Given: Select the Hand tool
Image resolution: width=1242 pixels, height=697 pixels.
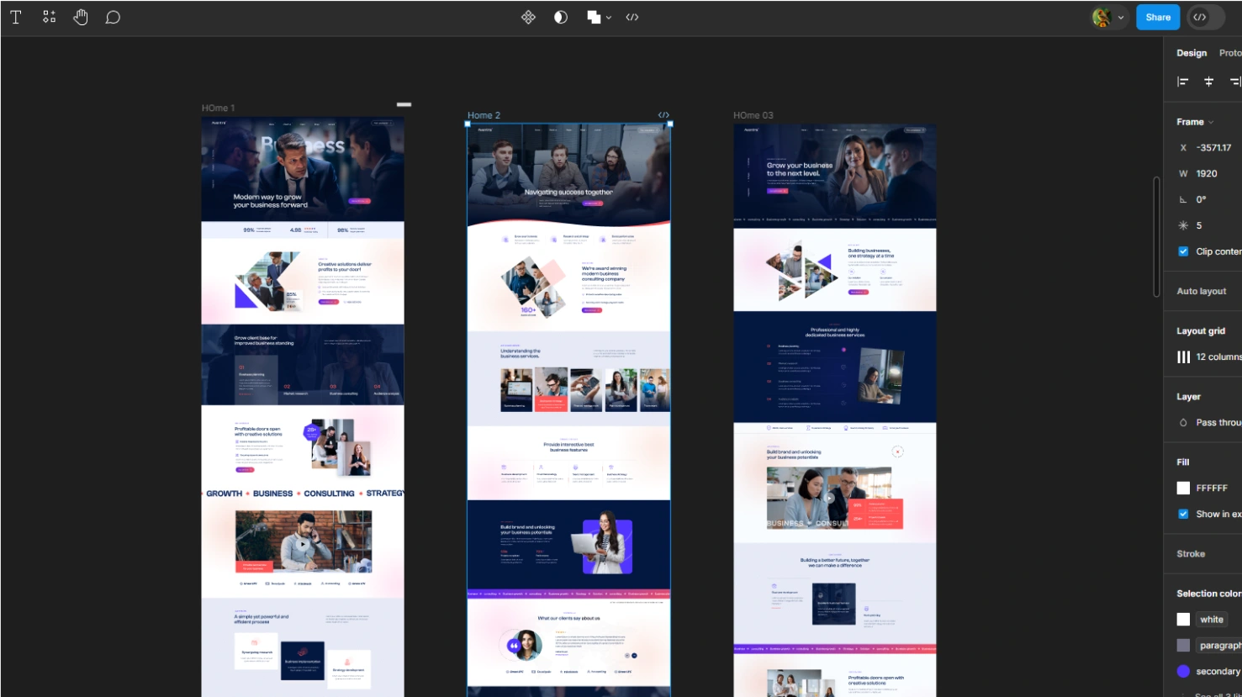Looking at the screenshot, I should (81, 17).
